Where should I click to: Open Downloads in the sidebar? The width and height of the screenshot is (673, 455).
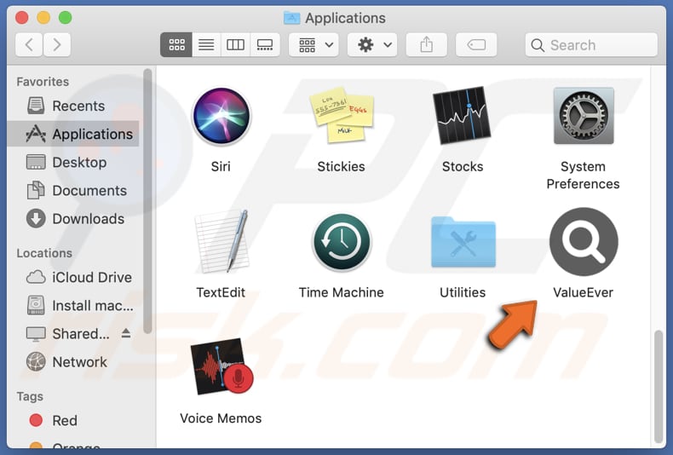tap(73, 219)
